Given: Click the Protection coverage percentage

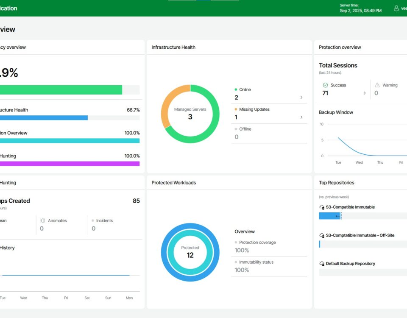Looking at the screenshot, I should (242, 250).
